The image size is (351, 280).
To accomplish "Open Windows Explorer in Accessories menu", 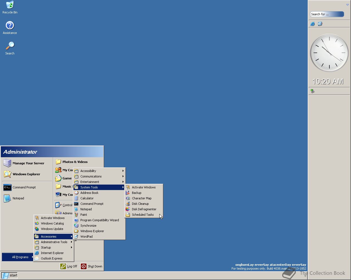I will click(x=99, y=231).
